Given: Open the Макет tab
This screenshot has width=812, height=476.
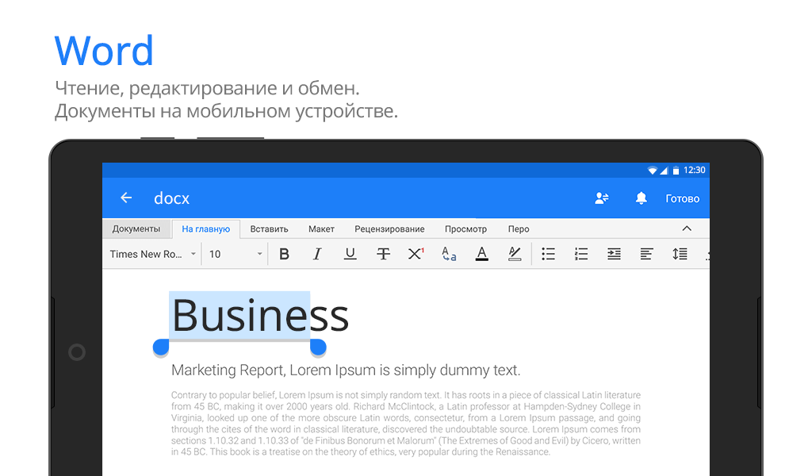Looking at the screenshot, I should point(321,229).
